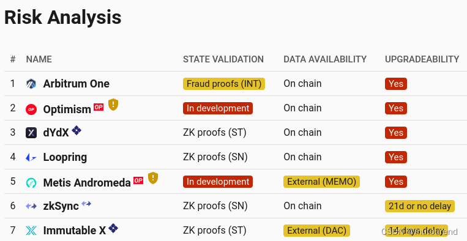The height and width of the screenshot is (241, 467).
Task: Click the Fraud proofs (INT) yellow badge
Action: [224, 84]
